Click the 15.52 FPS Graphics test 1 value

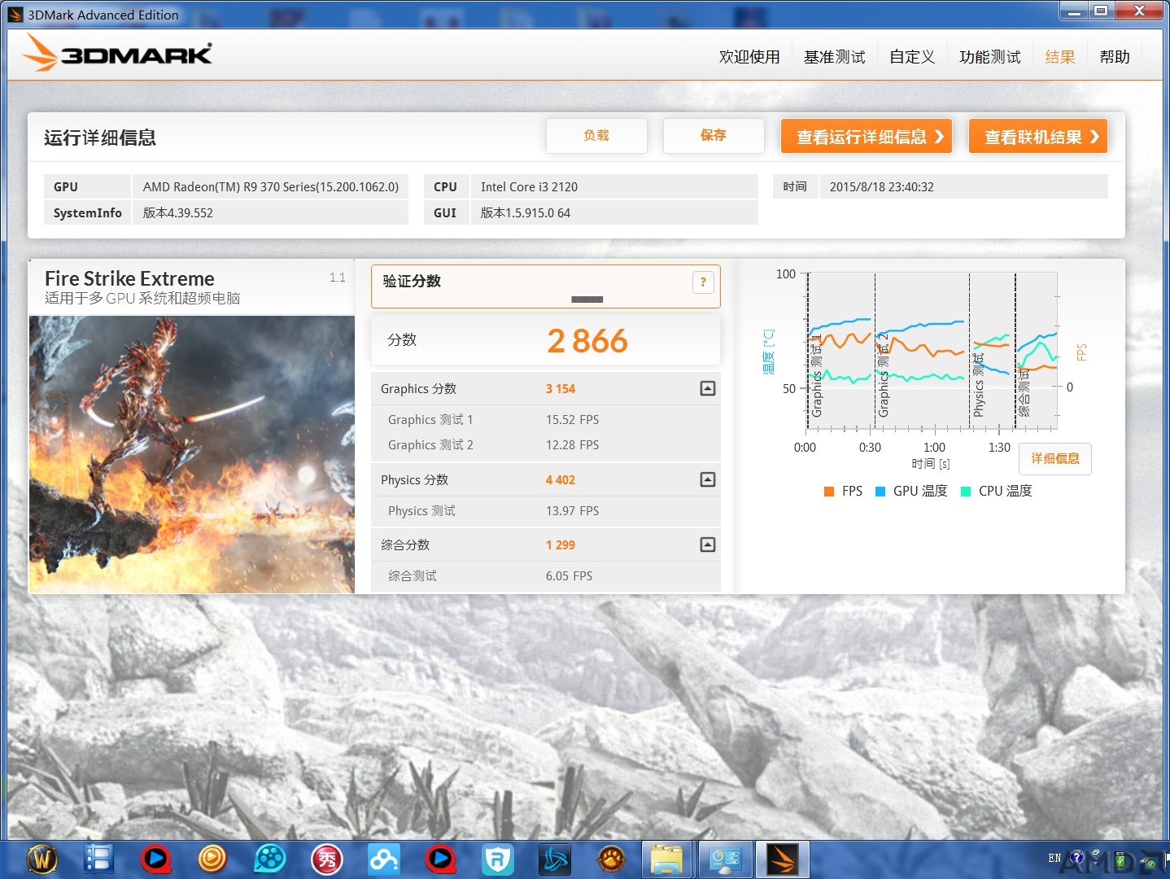[572, 420]
